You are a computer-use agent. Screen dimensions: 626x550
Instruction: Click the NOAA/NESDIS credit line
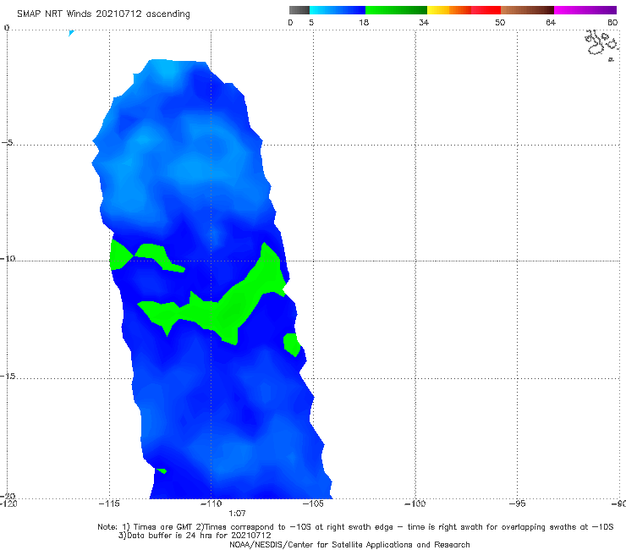click(x=349, y=544)
